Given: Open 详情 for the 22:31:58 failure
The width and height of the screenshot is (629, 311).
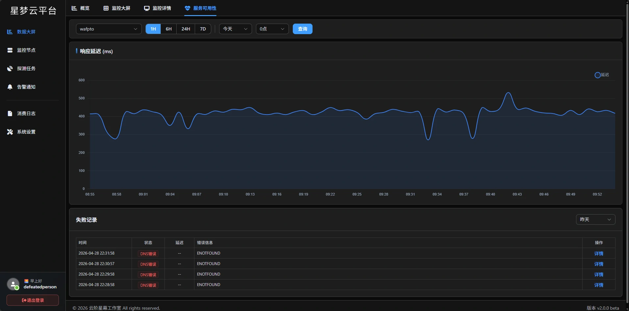Looking at the screenshot, I should (x=598, y=254).
